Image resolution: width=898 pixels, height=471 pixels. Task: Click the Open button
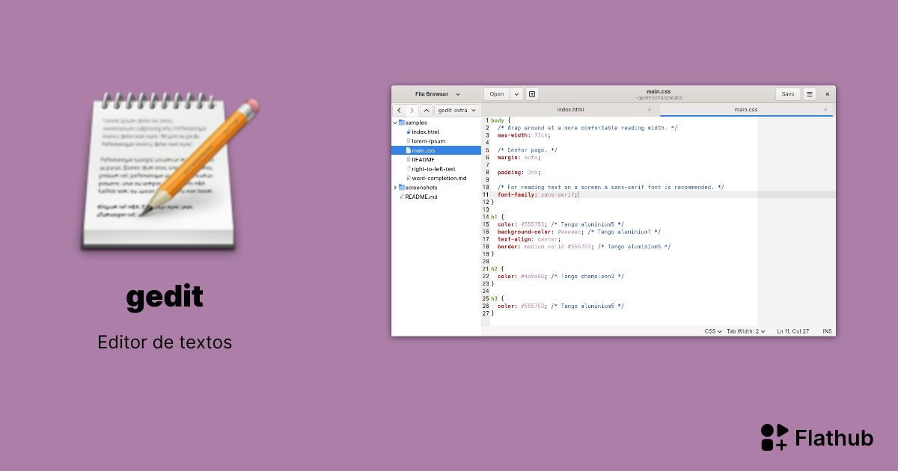(496, 93)
